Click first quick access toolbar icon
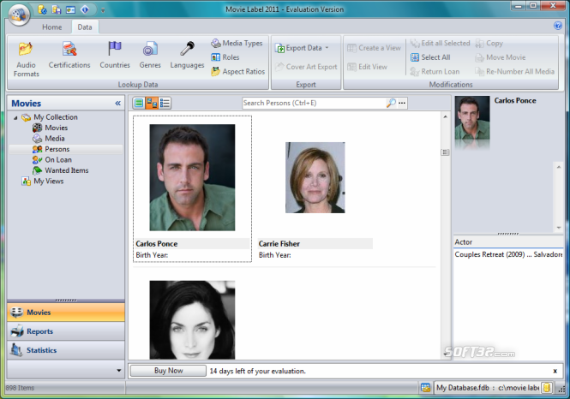The height and width of the screenshot is (399, 570). click(x=42, y=9)
